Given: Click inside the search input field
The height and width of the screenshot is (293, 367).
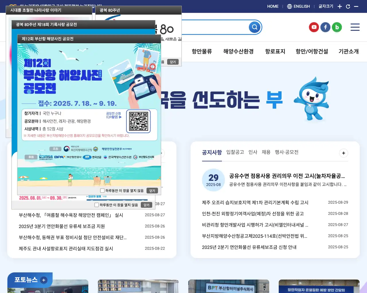Looking at the screenshot, I should 215,27.
